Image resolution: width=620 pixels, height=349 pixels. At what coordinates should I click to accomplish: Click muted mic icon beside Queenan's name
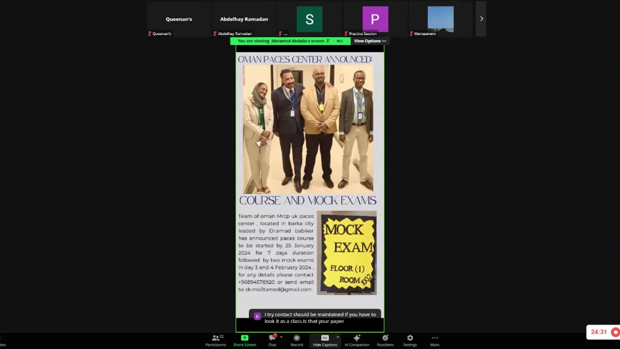150,33
